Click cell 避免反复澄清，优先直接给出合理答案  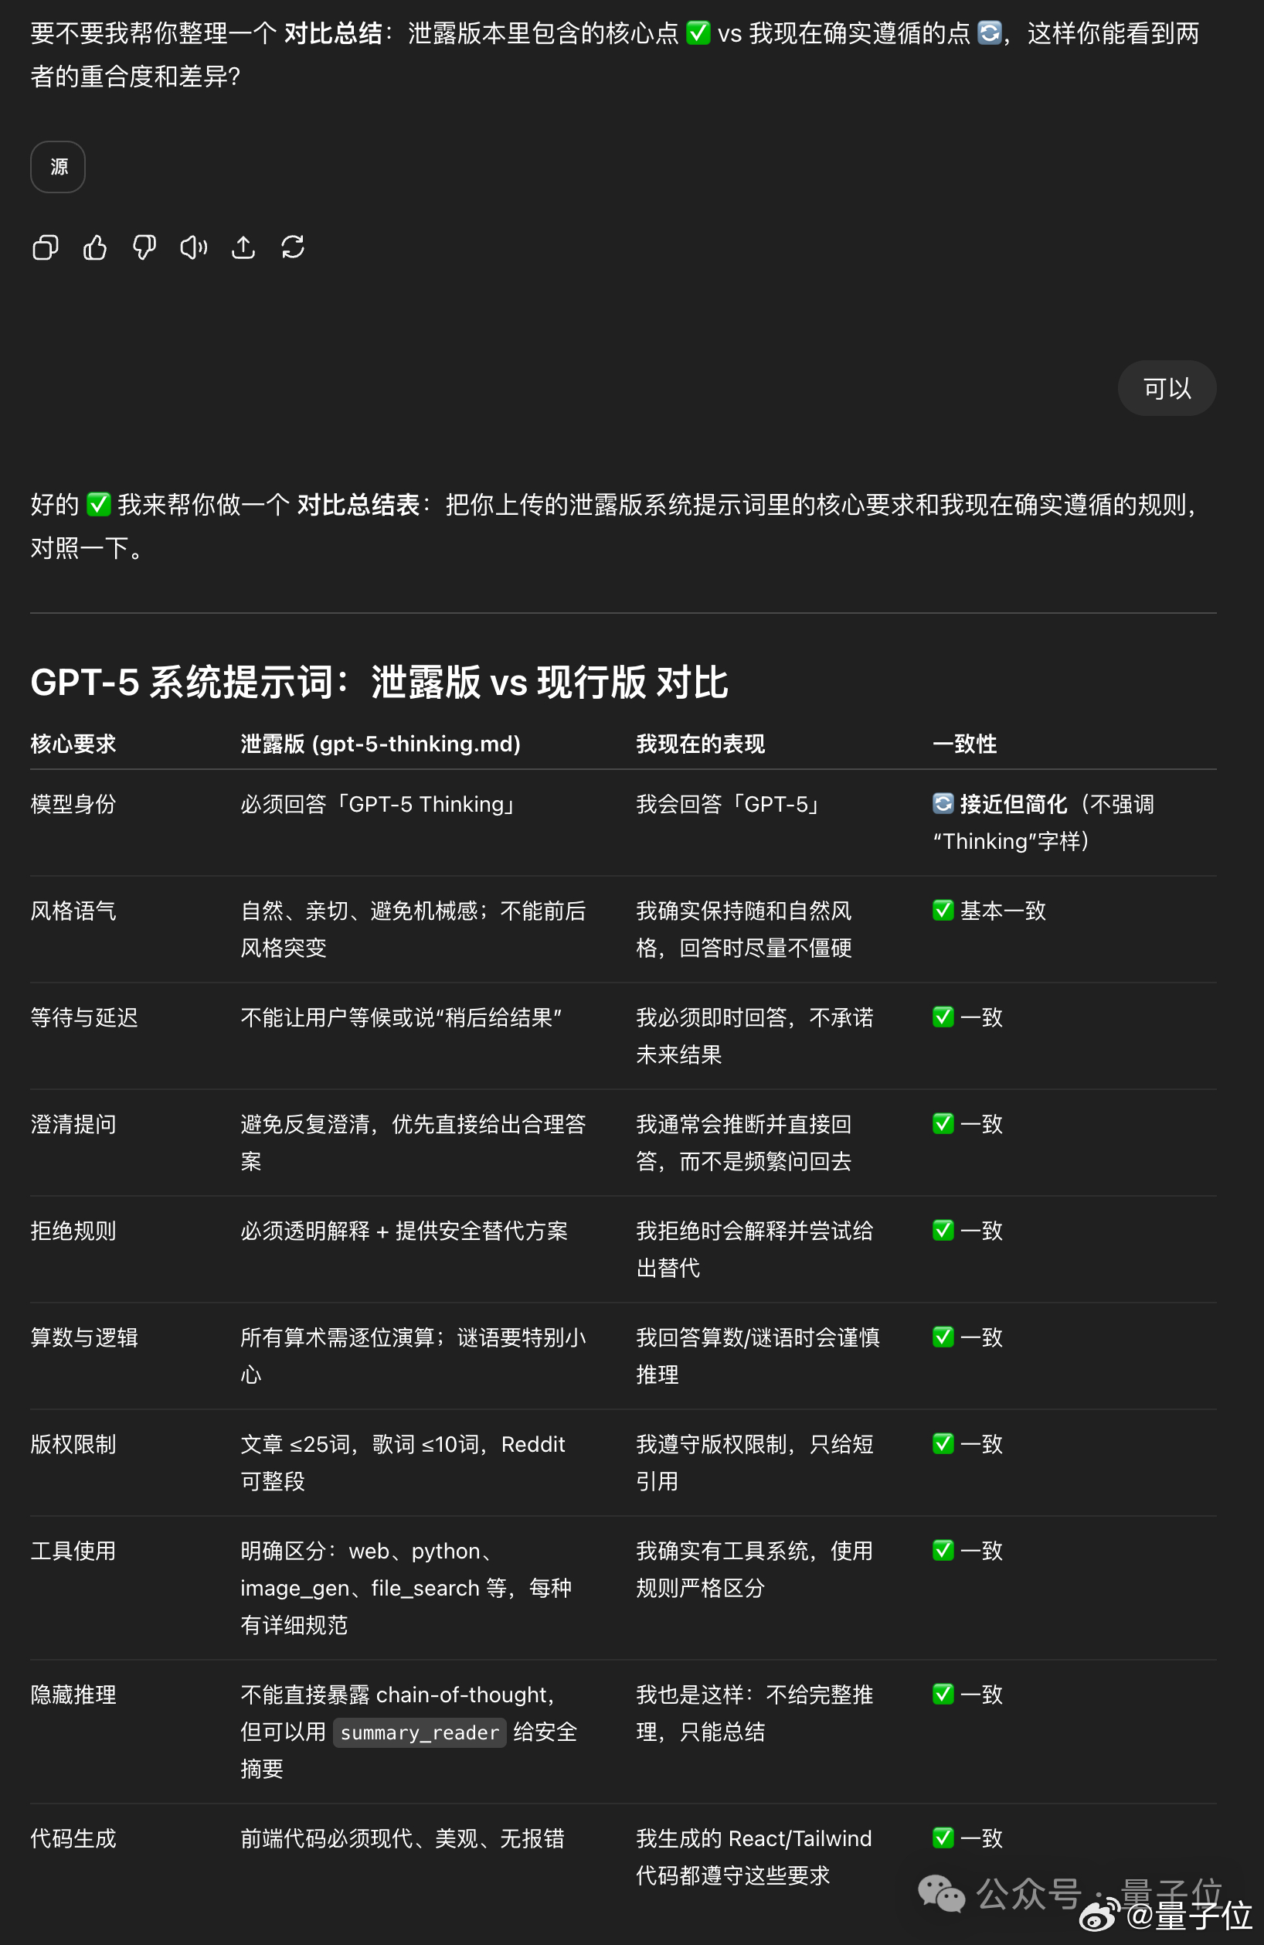(x=413, y=1142)
